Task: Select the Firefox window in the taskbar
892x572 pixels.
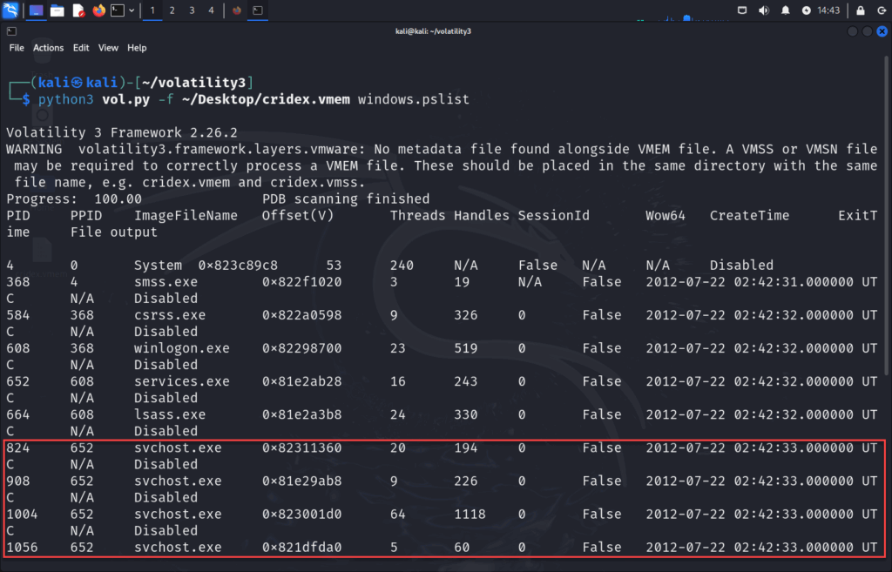Action: click(237, 10)
